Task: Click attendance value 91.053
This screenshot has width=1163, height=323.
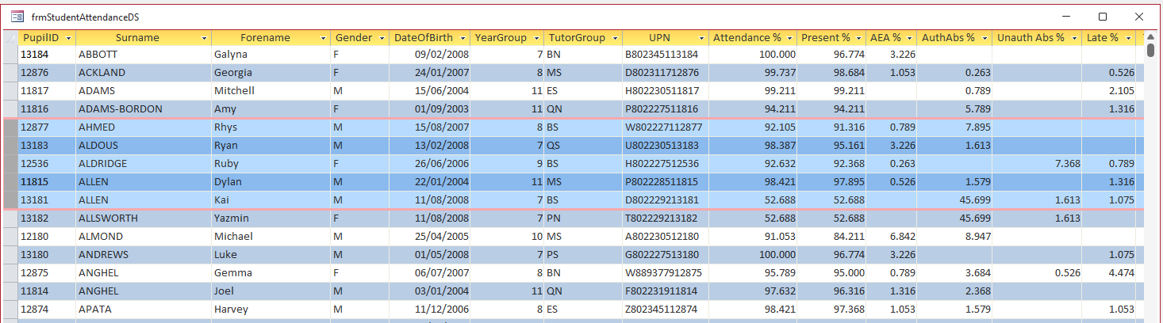Action: (x=752, y=237)
